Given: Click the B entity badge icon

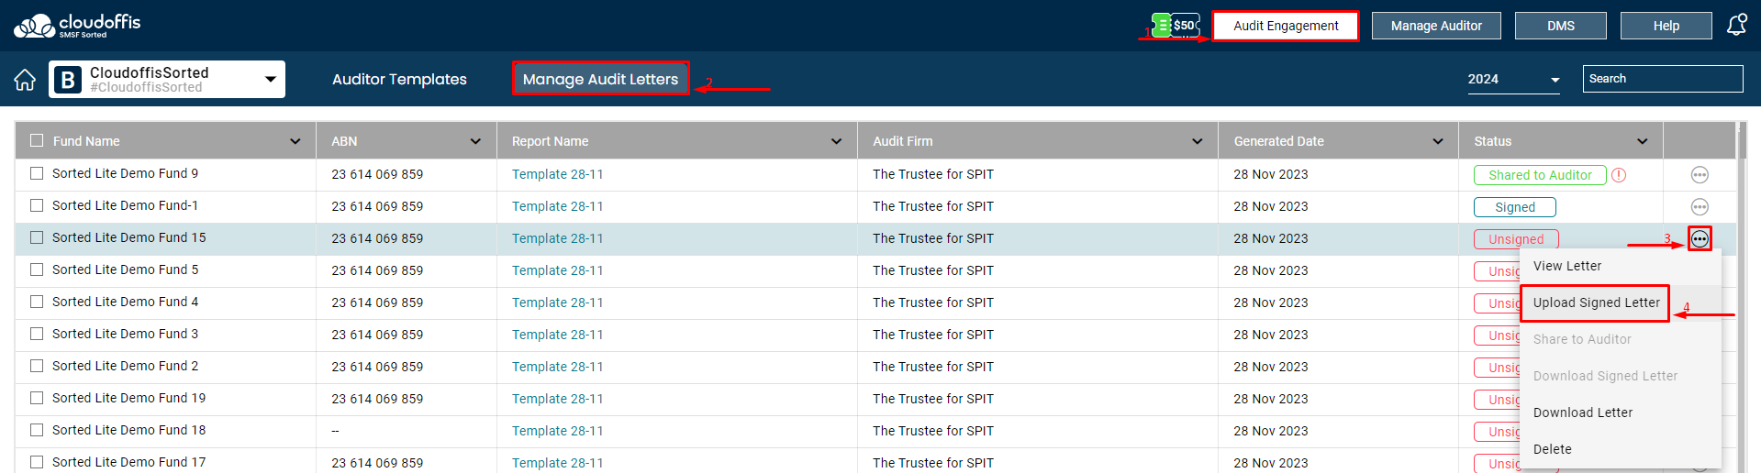Looking at the screenshot, I should click(67, 80).
